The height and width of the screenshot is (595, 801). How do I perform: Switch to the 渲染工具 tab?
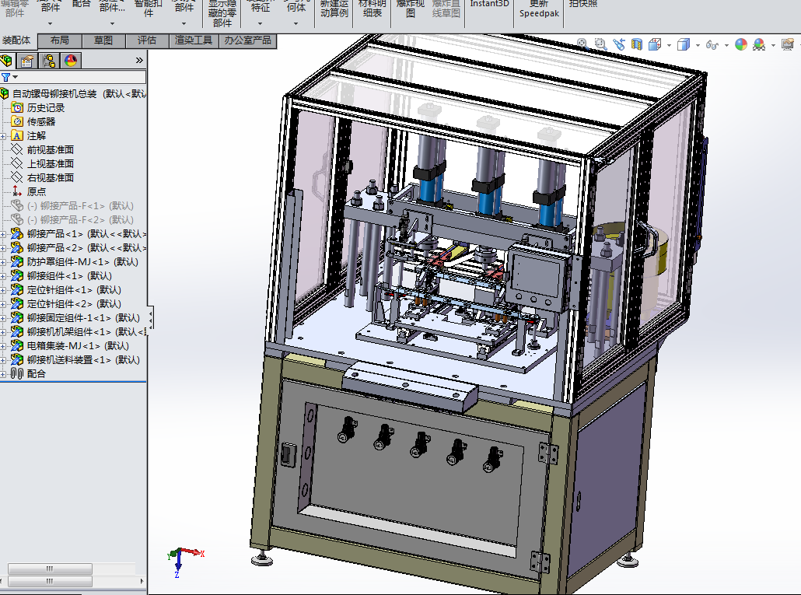[194, 40]
